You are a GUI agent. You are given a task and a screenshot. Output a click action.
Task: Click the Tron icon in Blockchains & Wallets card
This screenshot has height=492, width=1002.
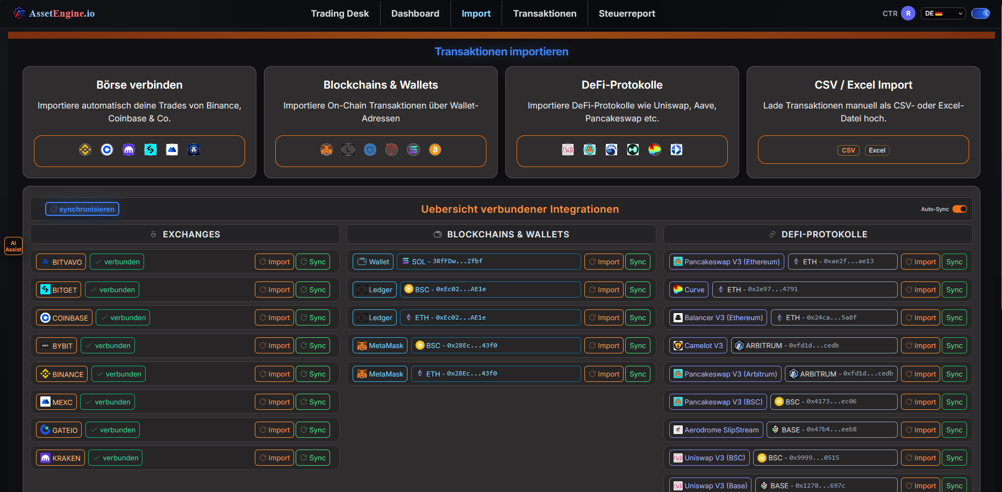pyautogui.click(x=392, y=150)
